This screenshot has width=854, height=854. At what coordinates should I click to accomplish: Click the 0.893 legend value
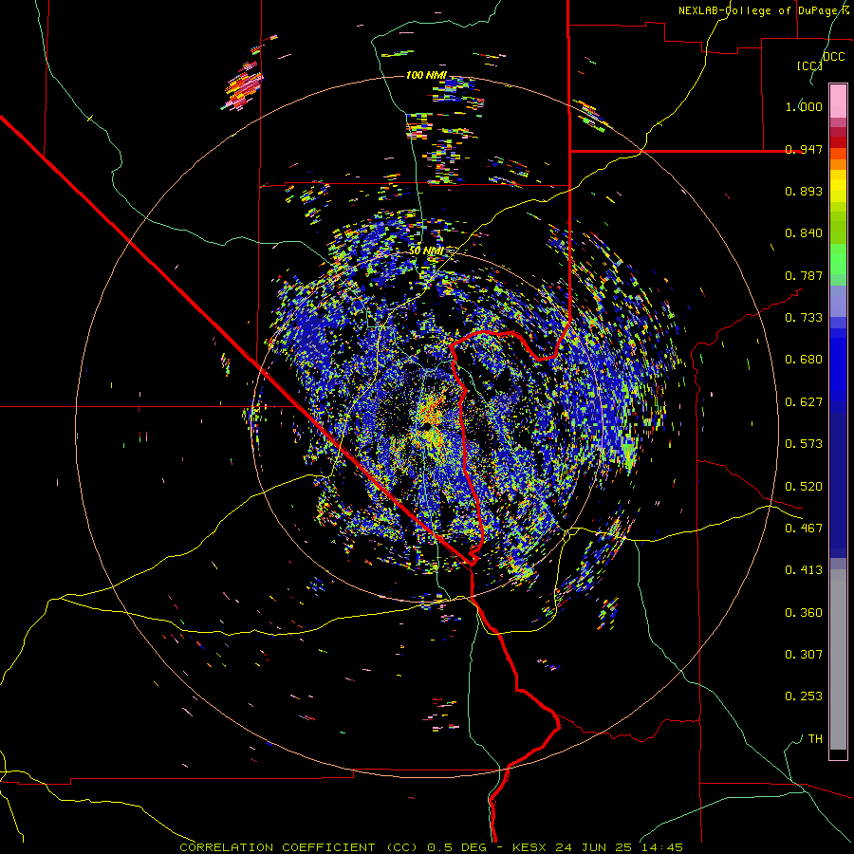pos(804,191)
